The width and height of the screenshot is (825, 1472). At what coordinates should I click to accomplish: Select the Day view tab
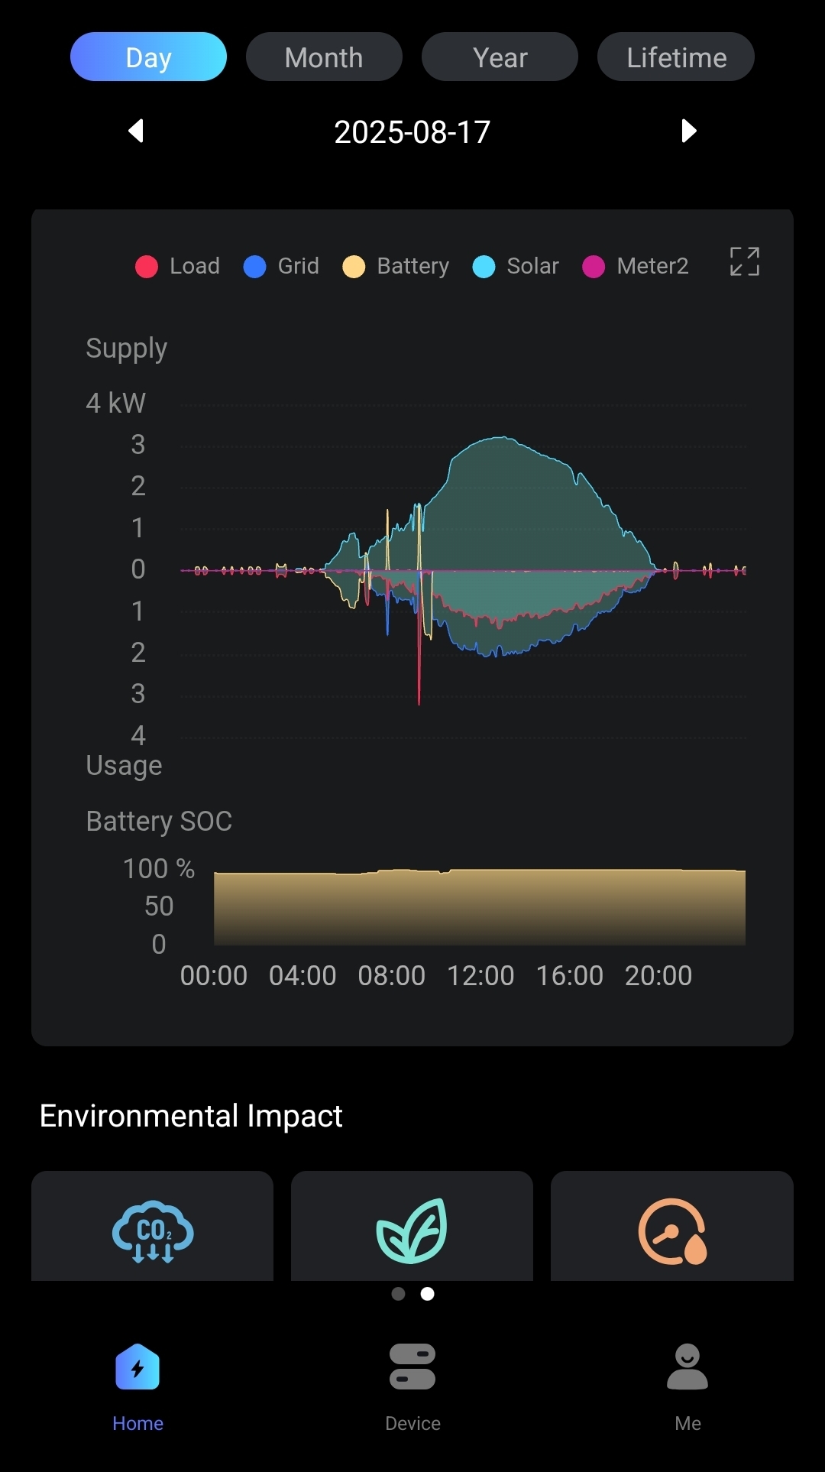[148, 57]
